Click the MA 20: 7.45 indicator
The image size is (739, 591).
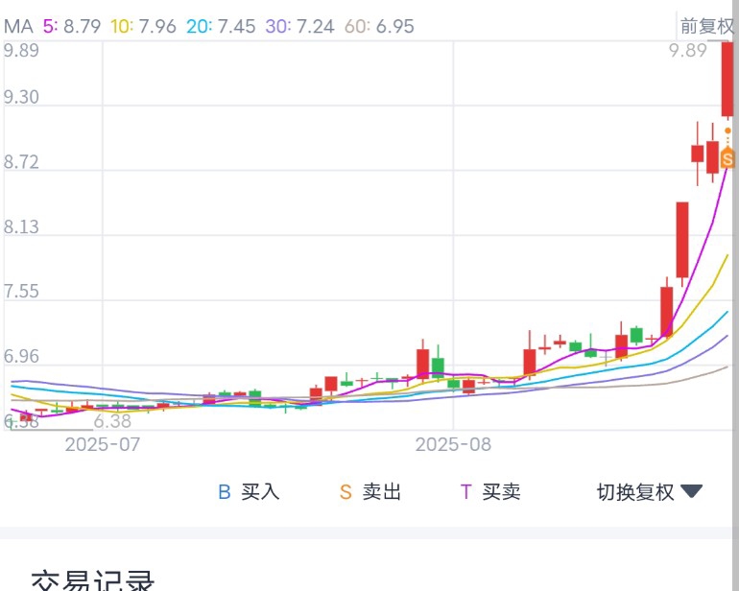(221, 27)
